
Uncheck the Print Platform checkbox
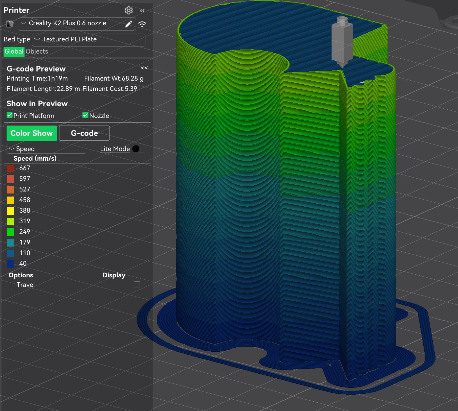[x=10, y=115]
